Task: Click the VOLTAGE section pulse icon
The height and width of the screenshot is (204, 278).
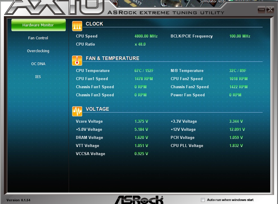Action: 77,111
